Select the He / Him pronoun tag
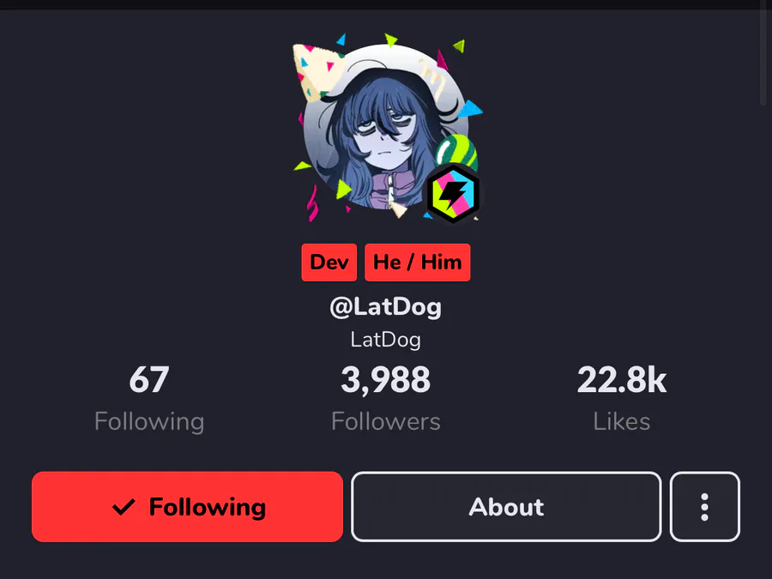The width and height of the screenshot is (772, 579). coord(418,262)
